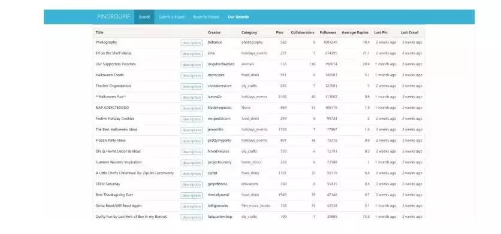Open the Submit a Board tab
This screenshot has width=501, height=234.
point(171,17)
